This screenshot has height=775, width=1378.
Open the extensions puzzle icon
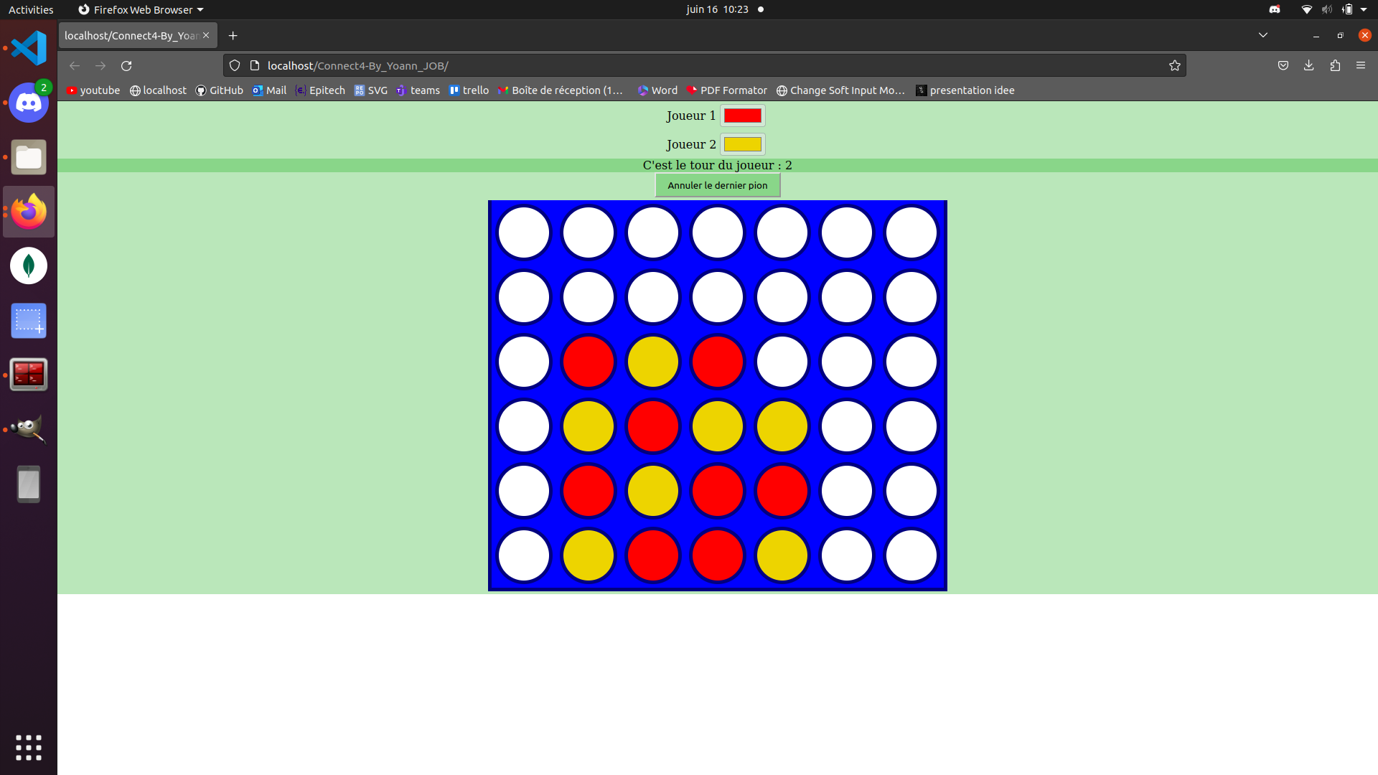point(1335,65)
